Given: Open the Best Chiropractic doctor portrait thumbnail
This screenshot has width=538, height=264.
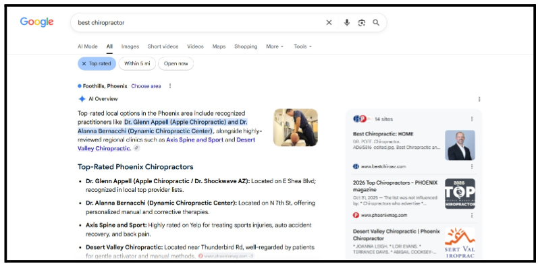Looking at the screenshot, I should tap(460, 145).
